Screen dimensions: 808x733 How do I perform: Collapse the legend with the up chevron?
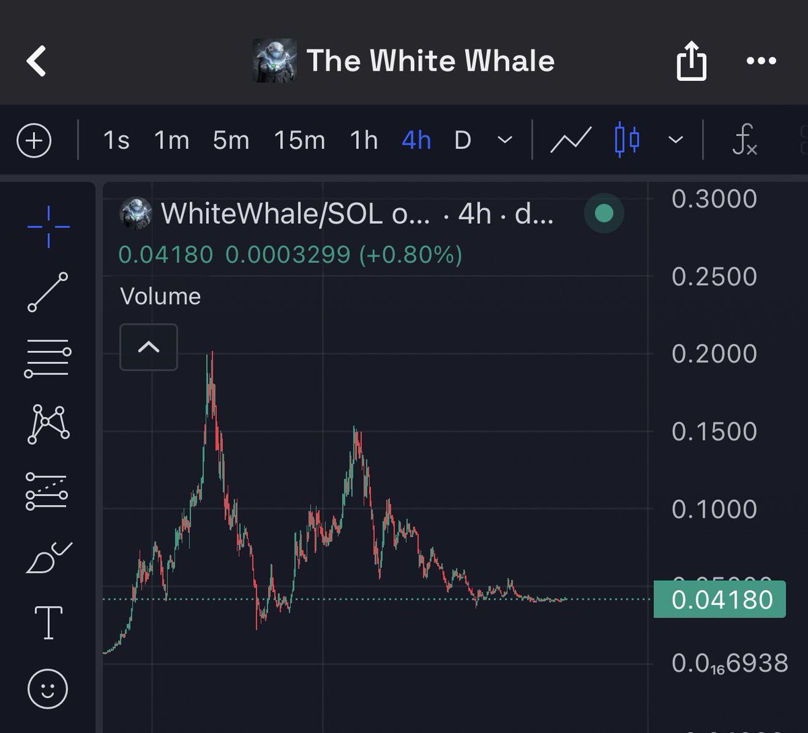(149, 347)
